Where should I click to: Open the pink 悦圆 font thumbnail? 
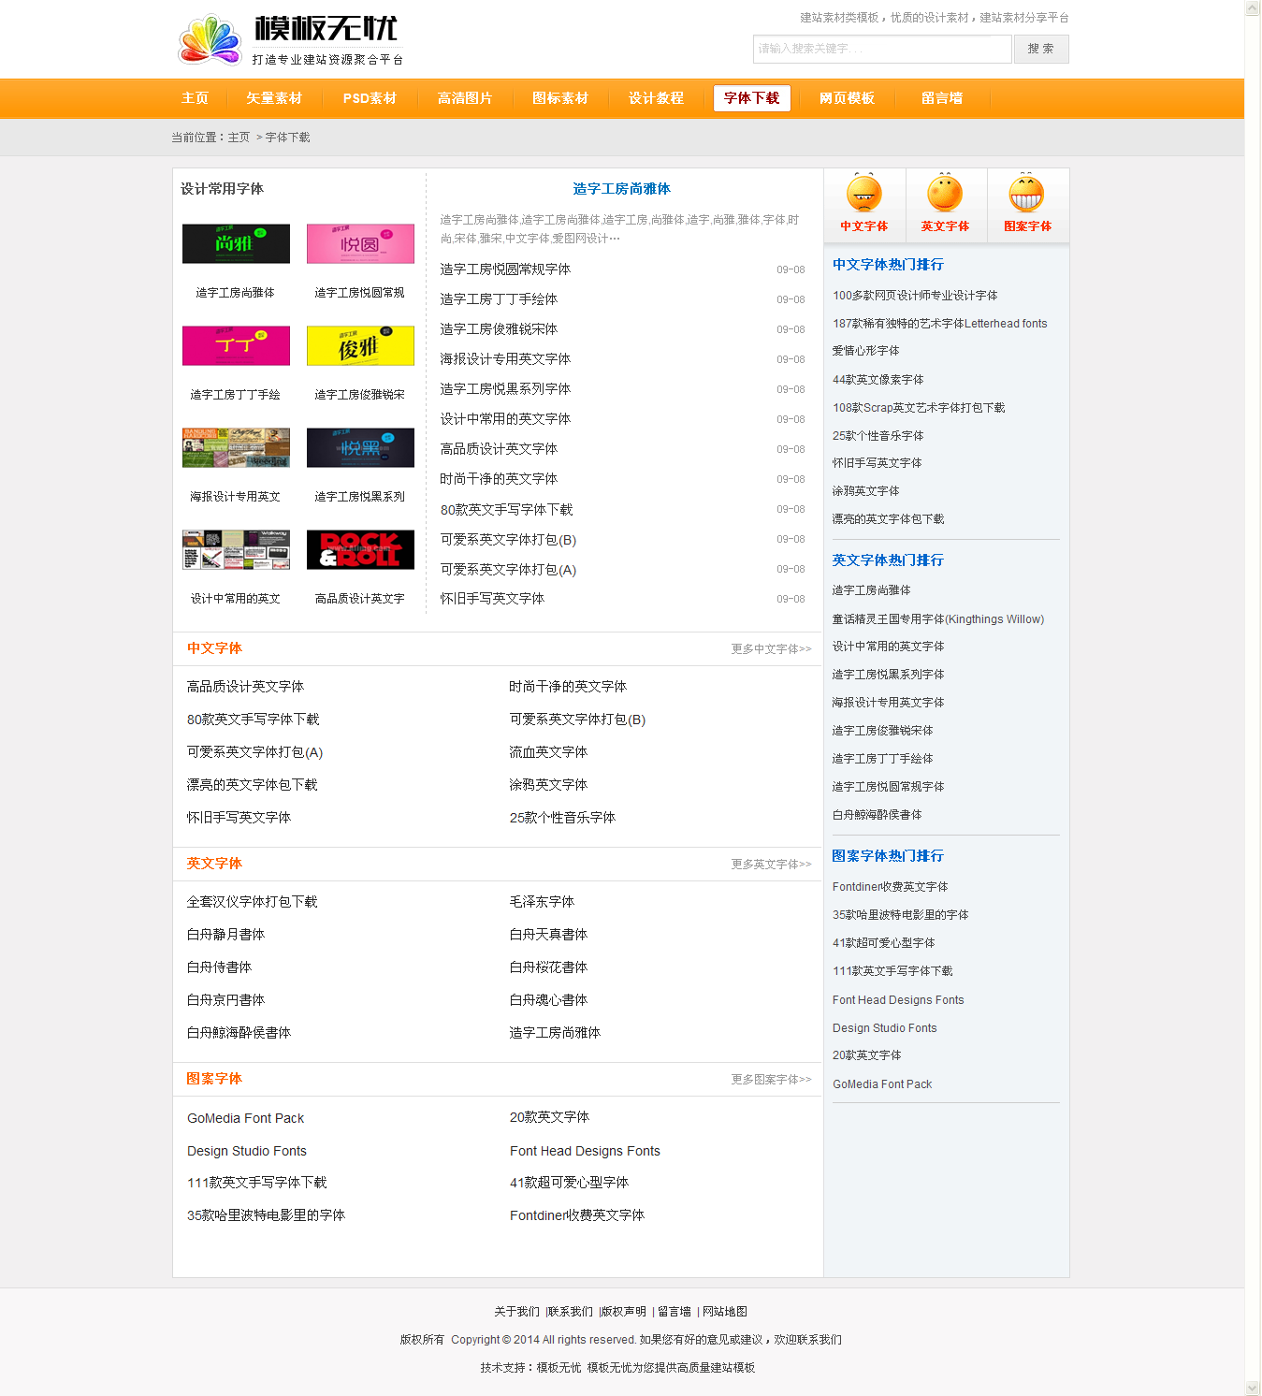click(360, 243)
